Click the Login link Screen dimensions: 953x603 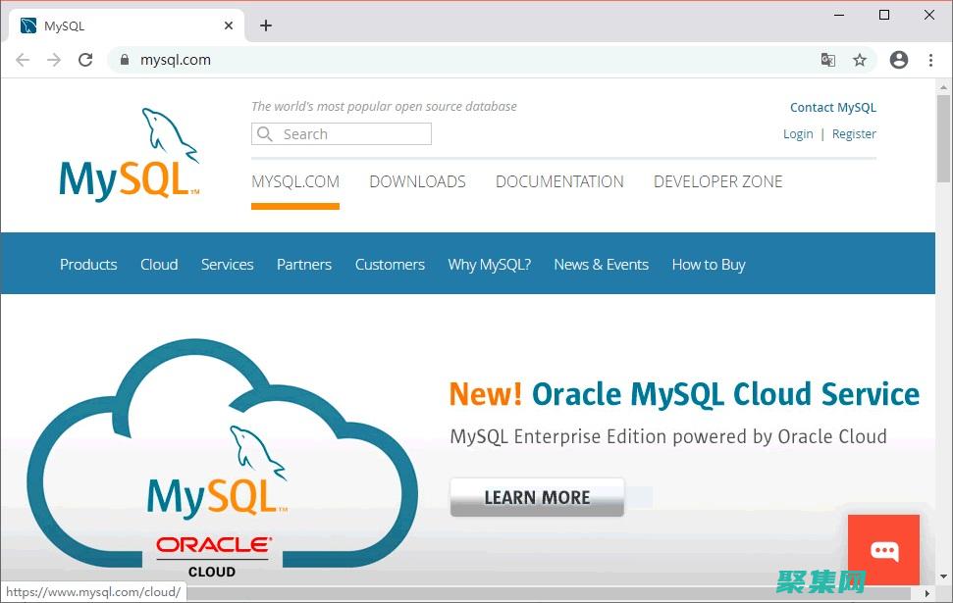pyautogui.click(x=798, y=134)
